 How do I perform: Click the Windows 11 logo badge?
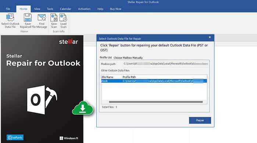tap(69, 138)
